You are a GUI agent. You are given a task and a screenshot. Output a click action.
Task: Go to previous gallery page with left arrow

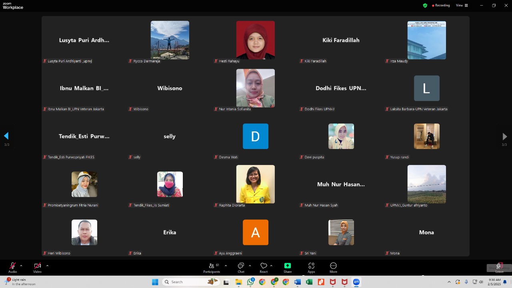point(6,136)
